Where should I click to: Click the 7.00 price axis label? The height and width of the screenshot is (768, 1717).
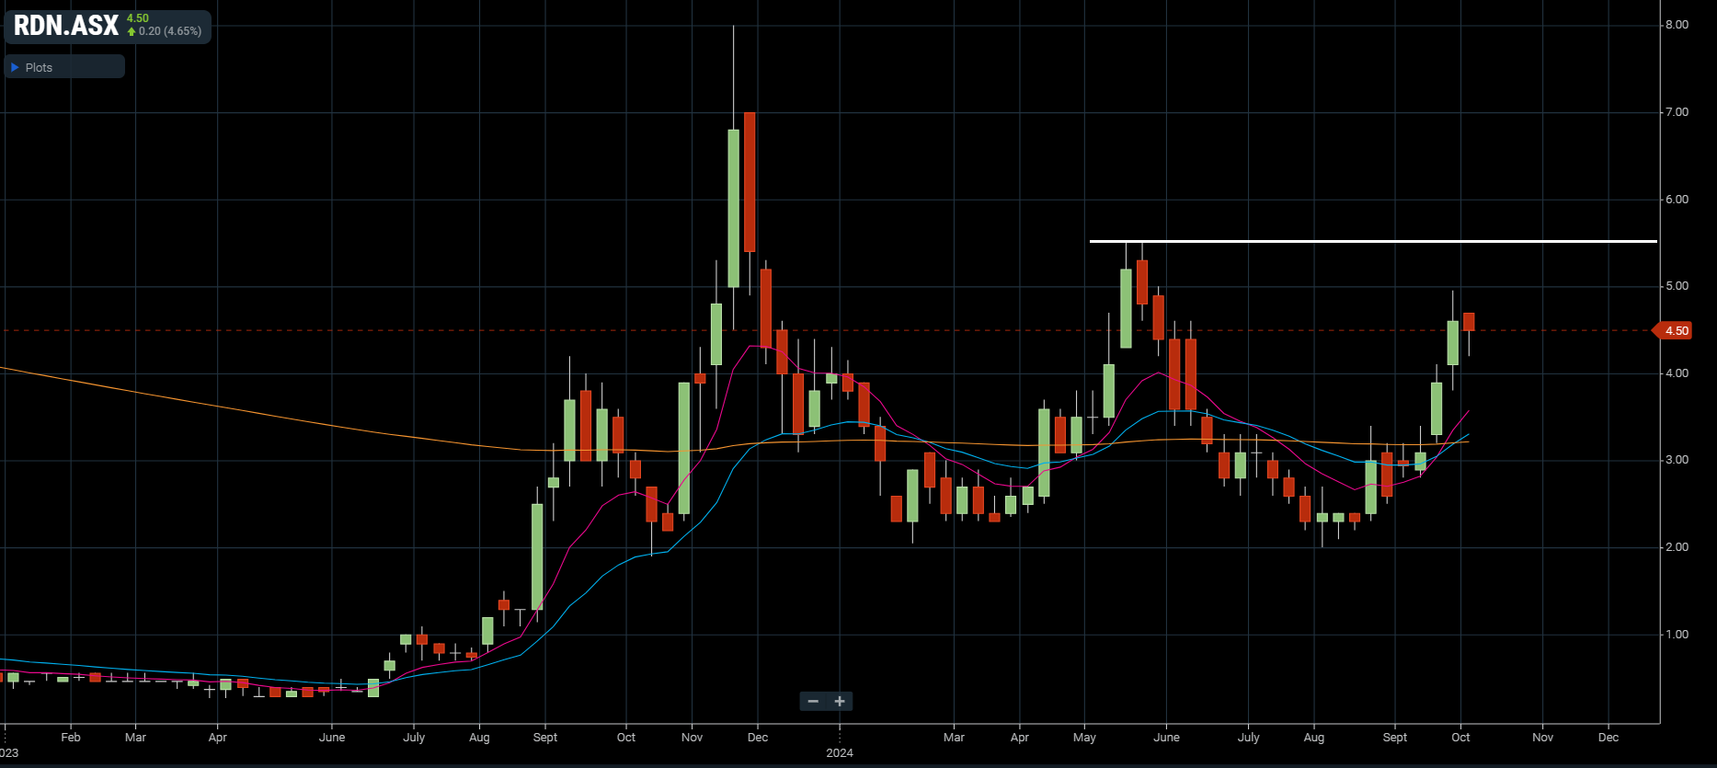pos(1677,112)
